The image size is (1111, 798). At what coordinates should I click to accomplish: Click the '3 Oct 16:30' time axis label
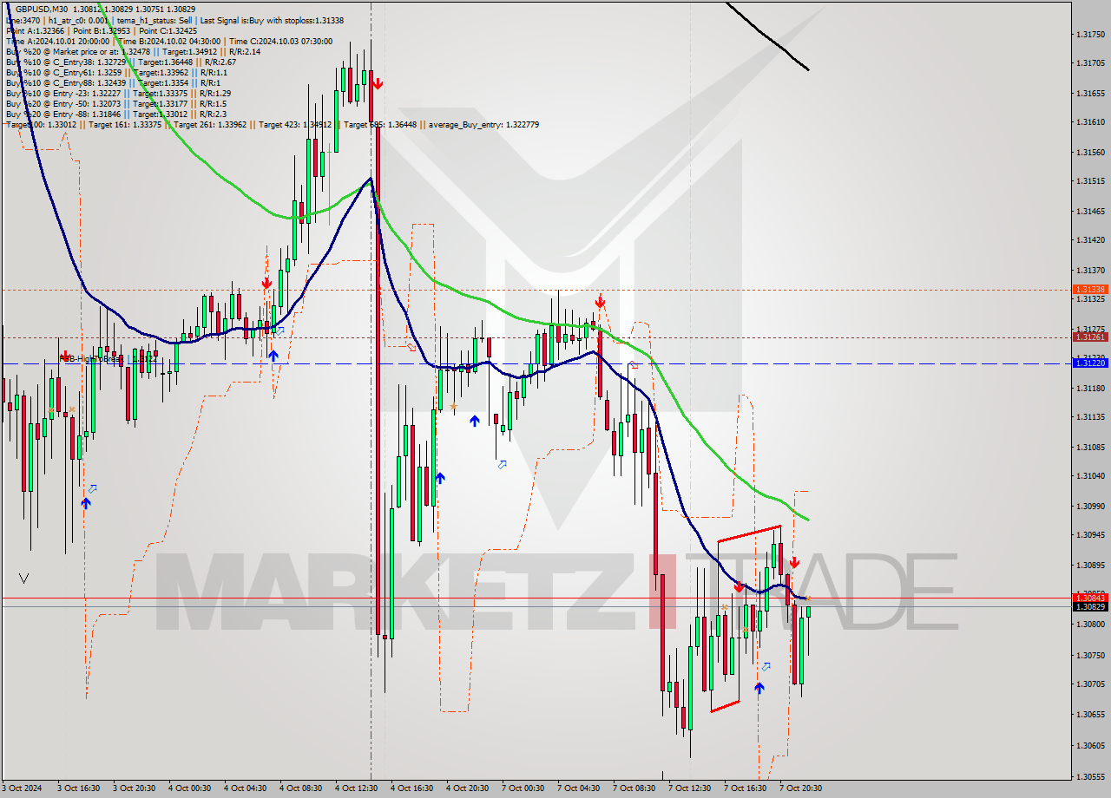[79, 788]
